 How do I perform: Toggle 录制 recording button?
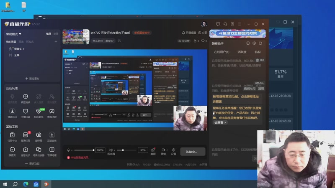pos(163,150)
